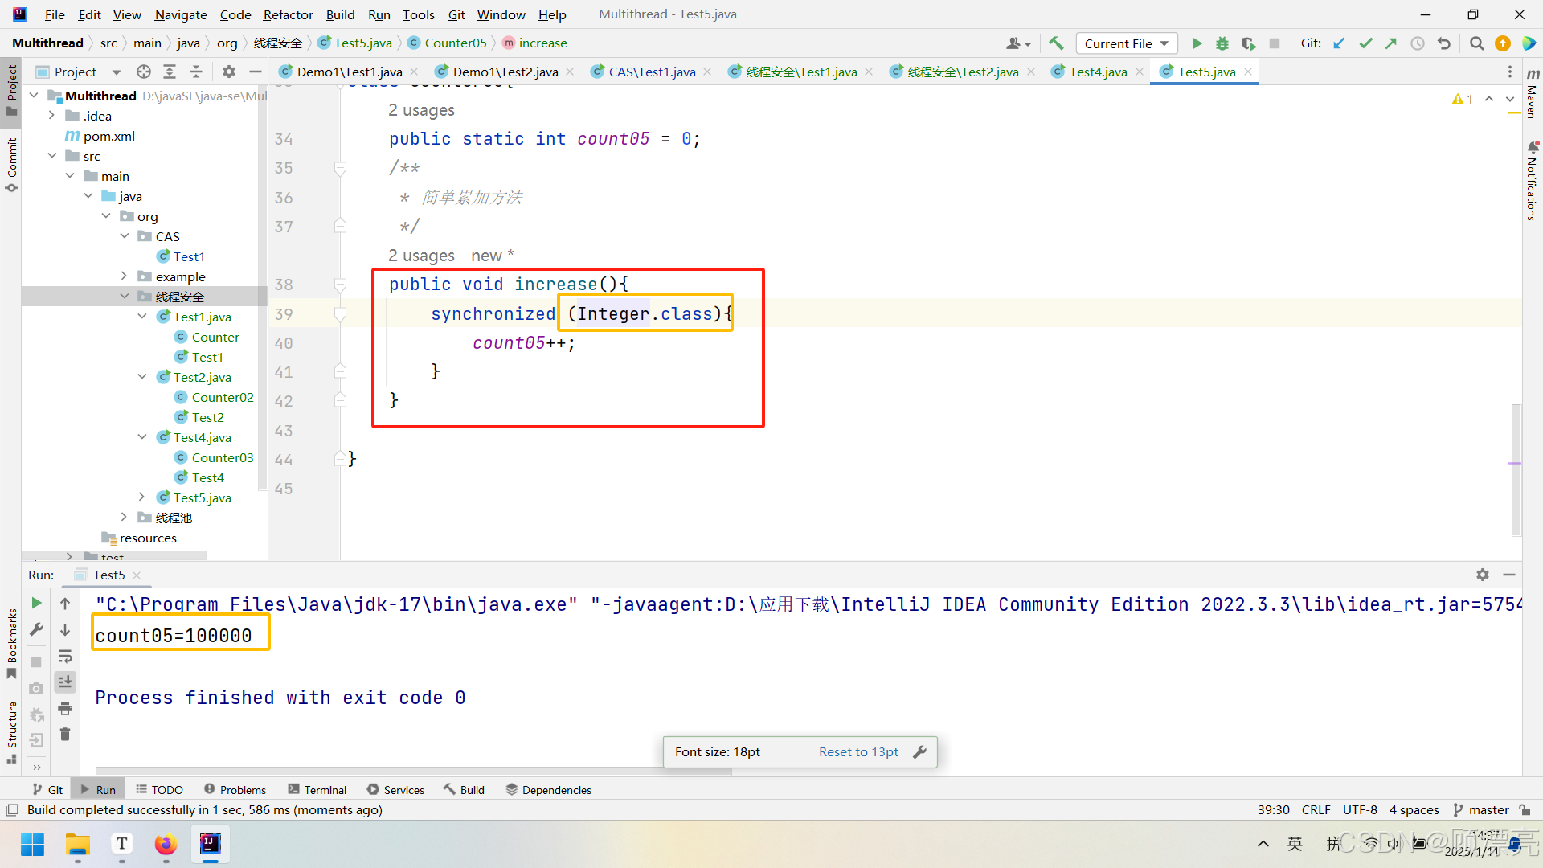
Task: Open the Run tool window tab
Action: 97,790
